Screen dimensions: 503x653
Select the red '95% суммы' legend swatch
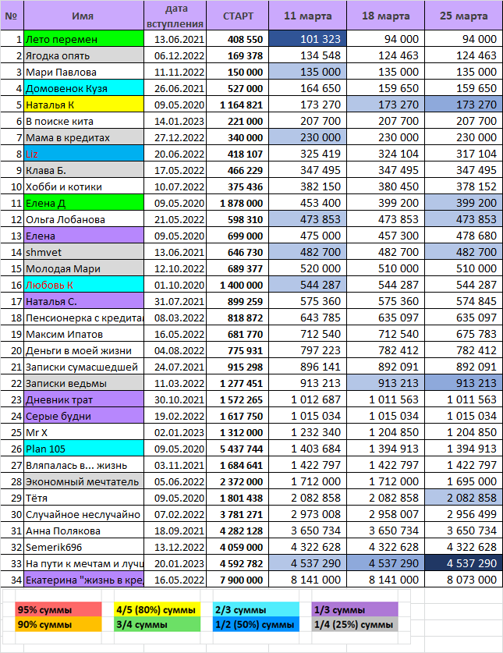tap(58, 609)
